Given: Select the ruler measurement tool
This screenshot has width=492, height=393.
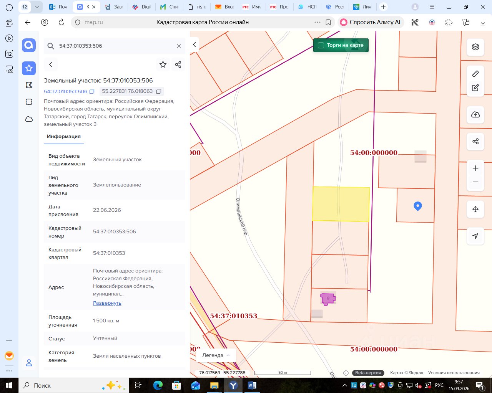Looking at the screenshot, I should (x=475, y=73).
